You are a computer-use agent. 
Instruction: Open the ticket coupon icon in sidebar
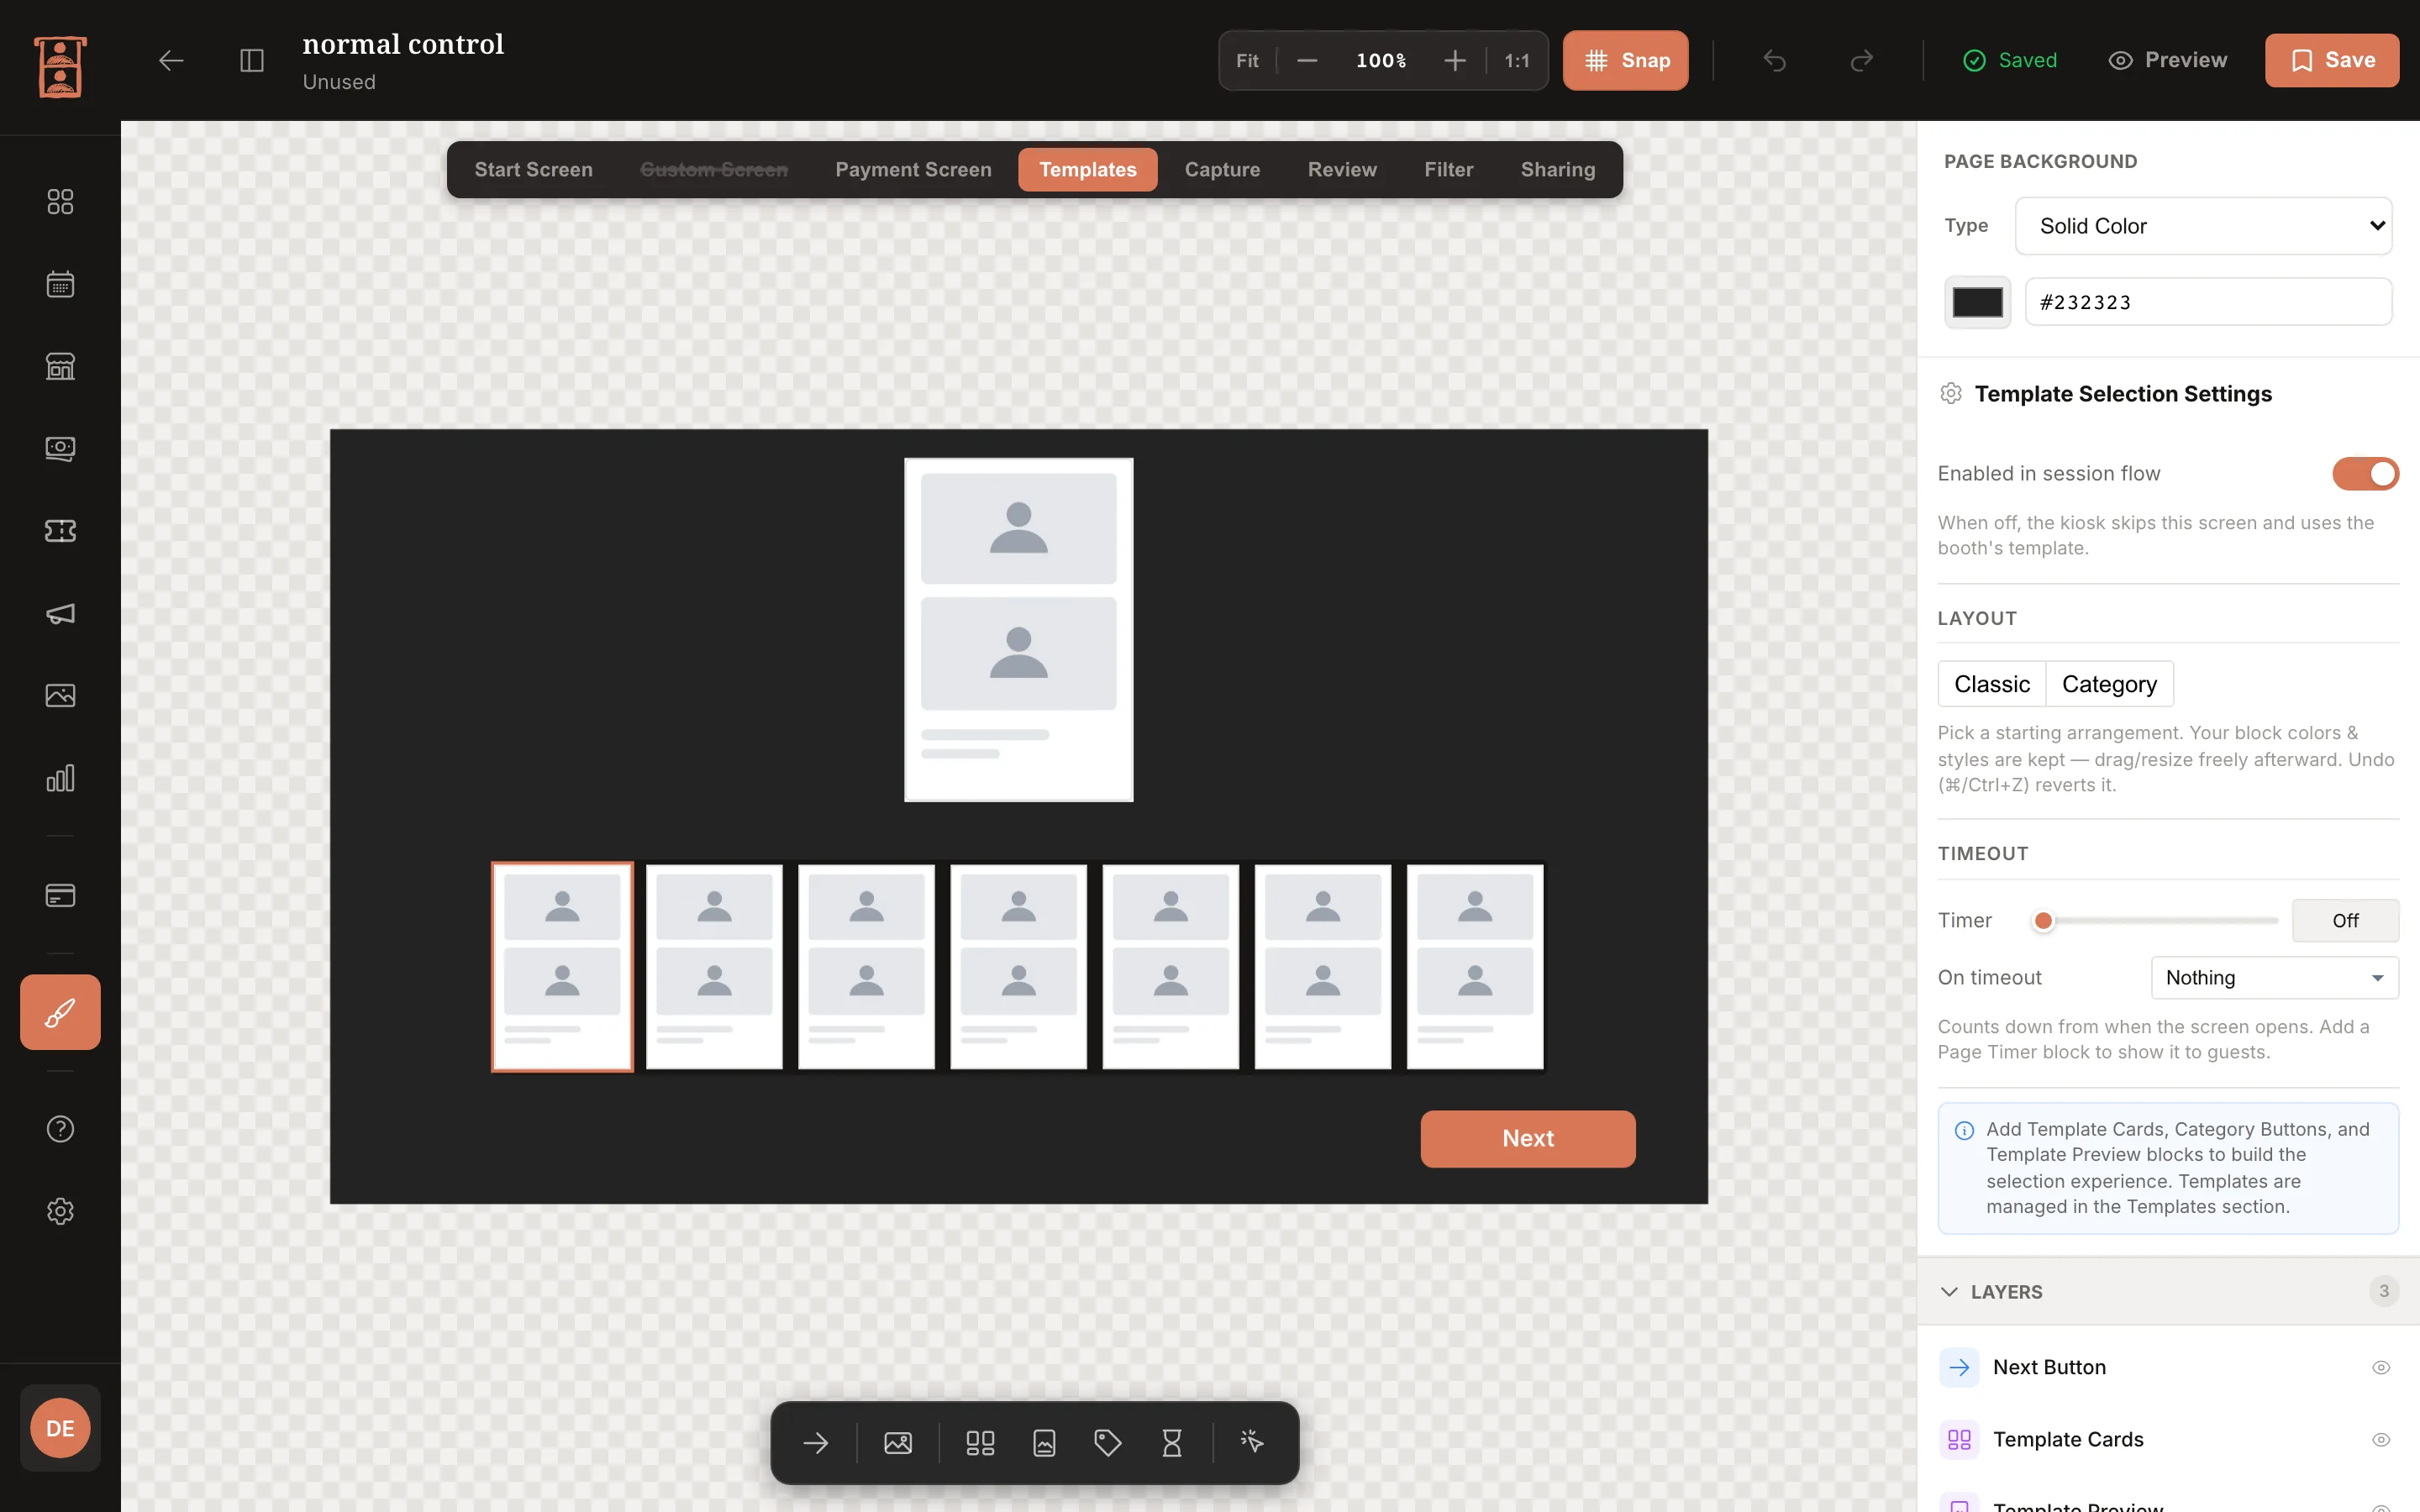point(60,531)
